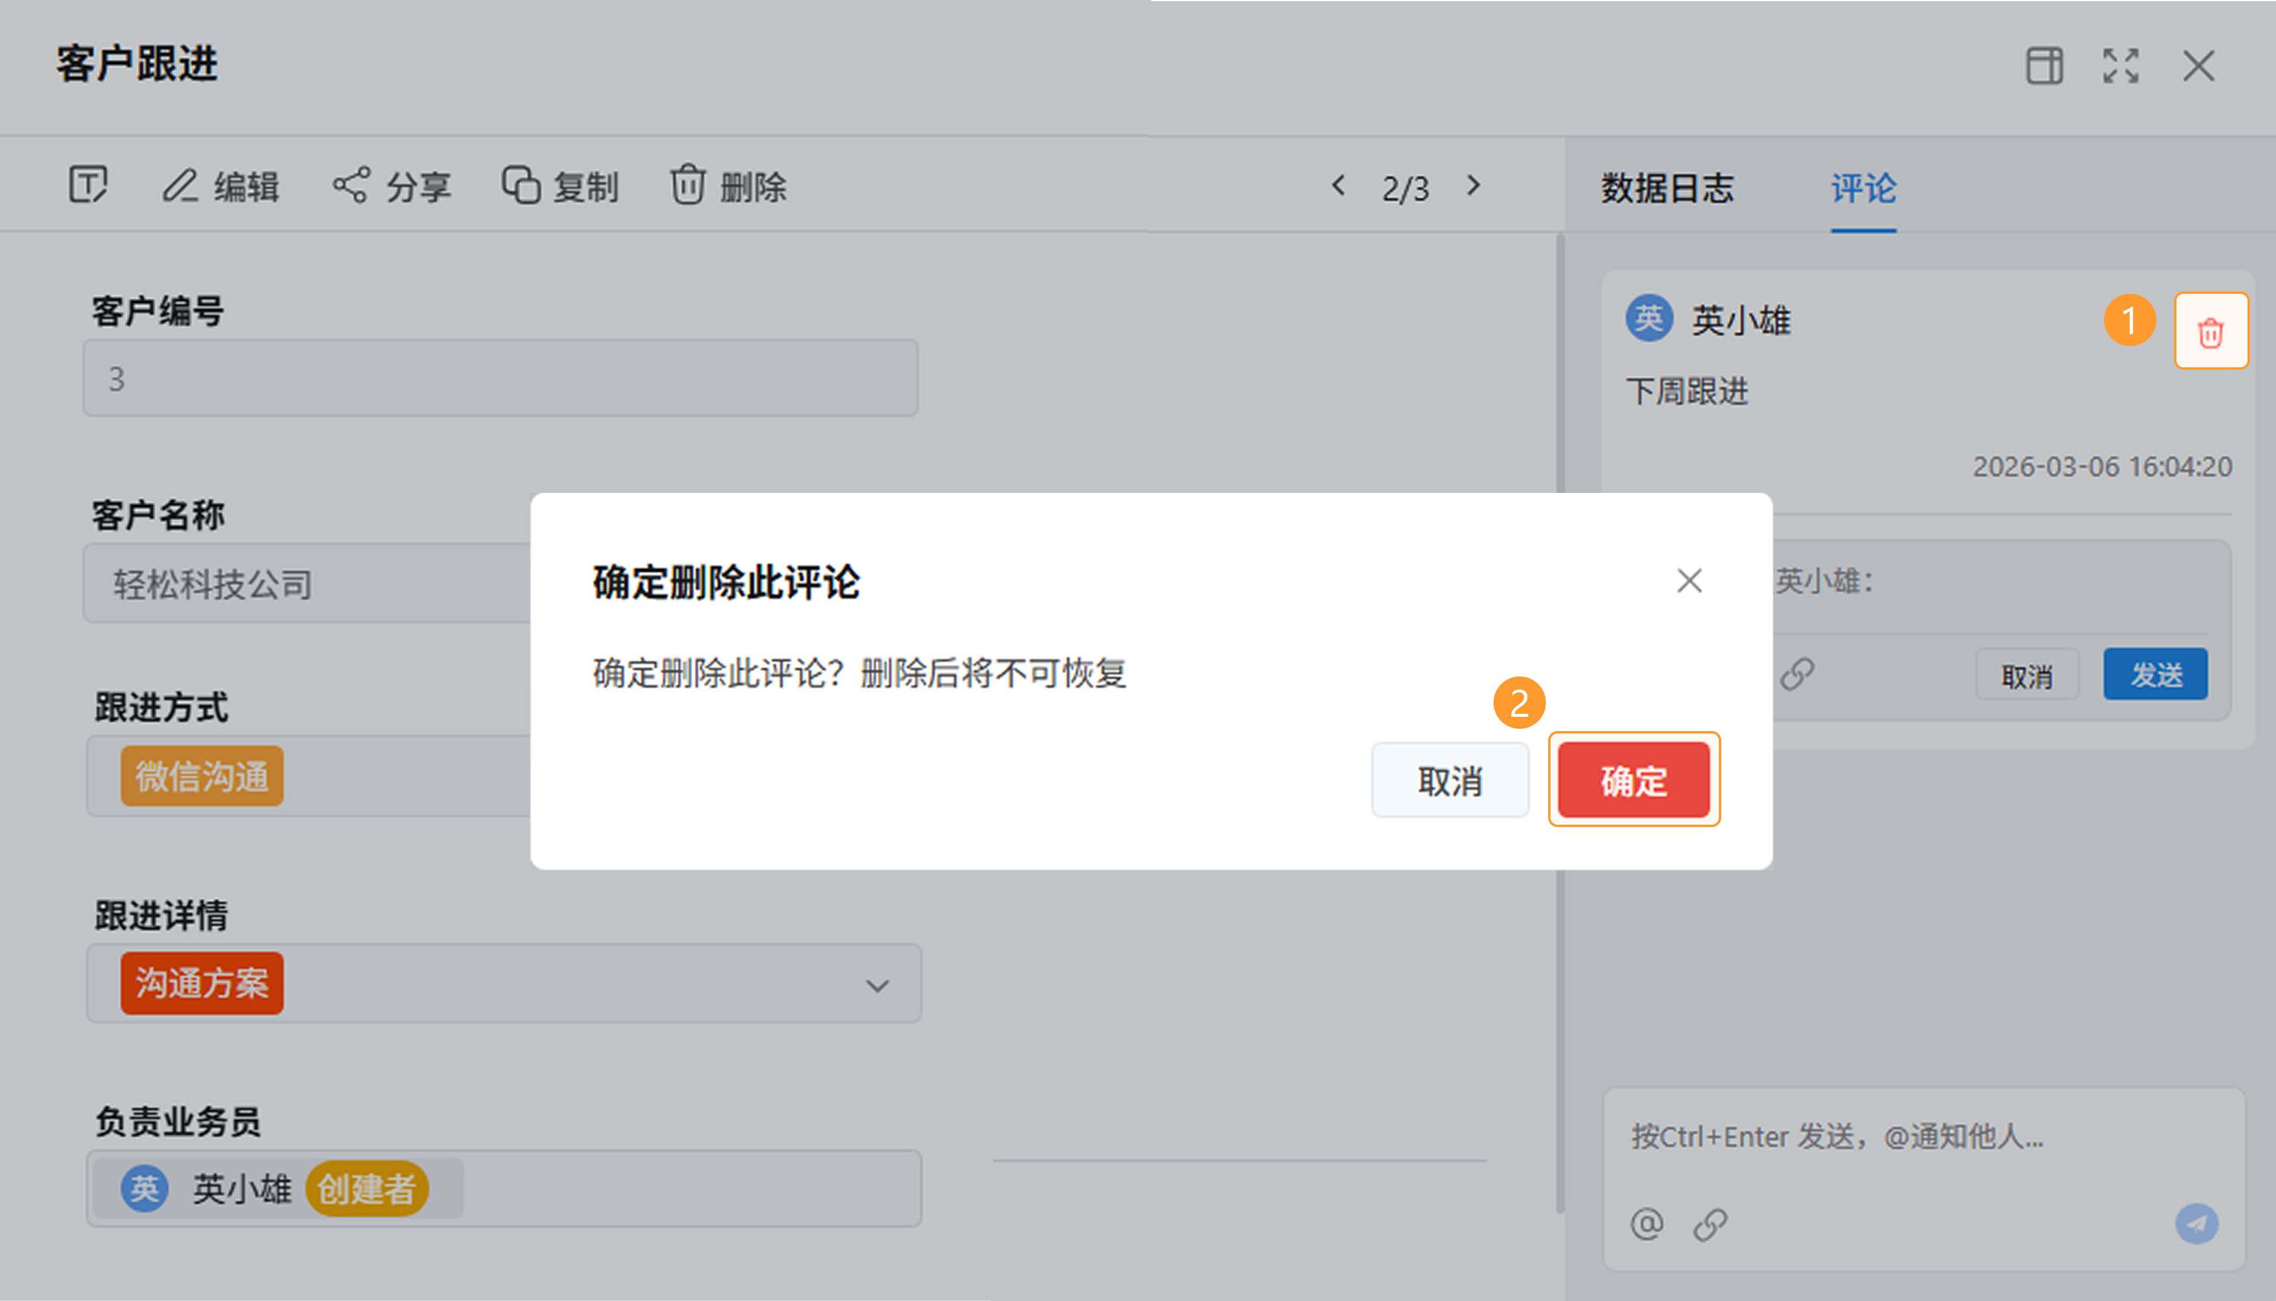The width and height of the screenshot is (2276, 1301).
Task: Click the 编辑 pencil icon
Action: [180, 186]
